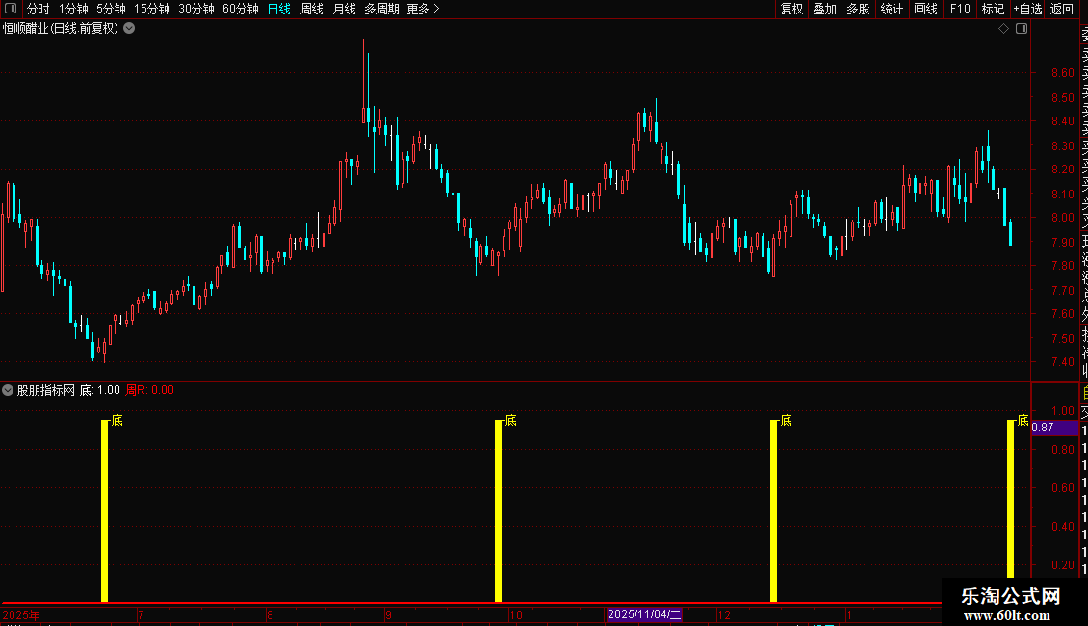The width and height of the screenshot is (1088, 626).
Task: Click the month 9 label on time axis
Action: (x=388, y=614)
